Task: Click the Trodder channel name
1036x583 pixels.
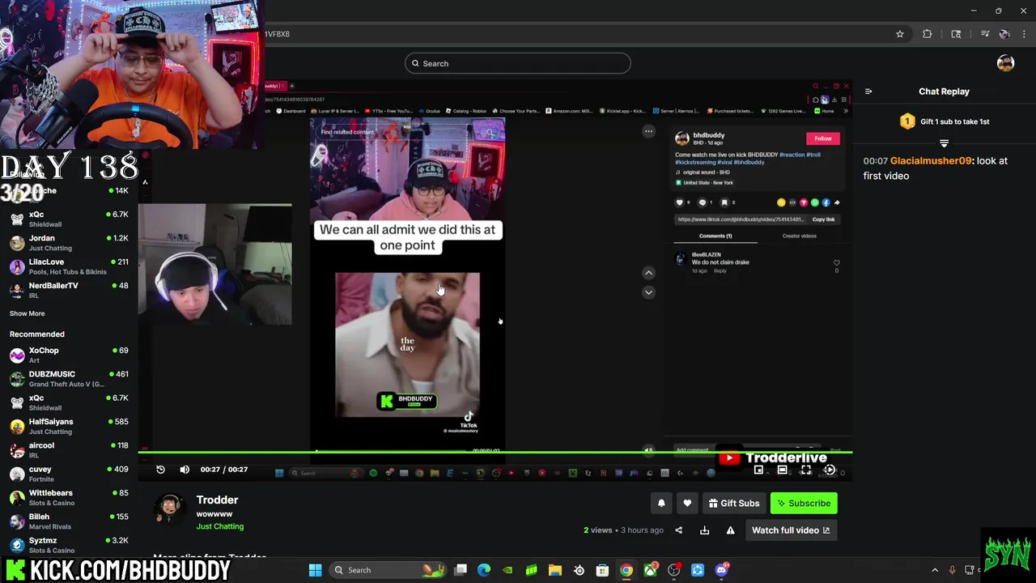Action: tap(217, 500)
